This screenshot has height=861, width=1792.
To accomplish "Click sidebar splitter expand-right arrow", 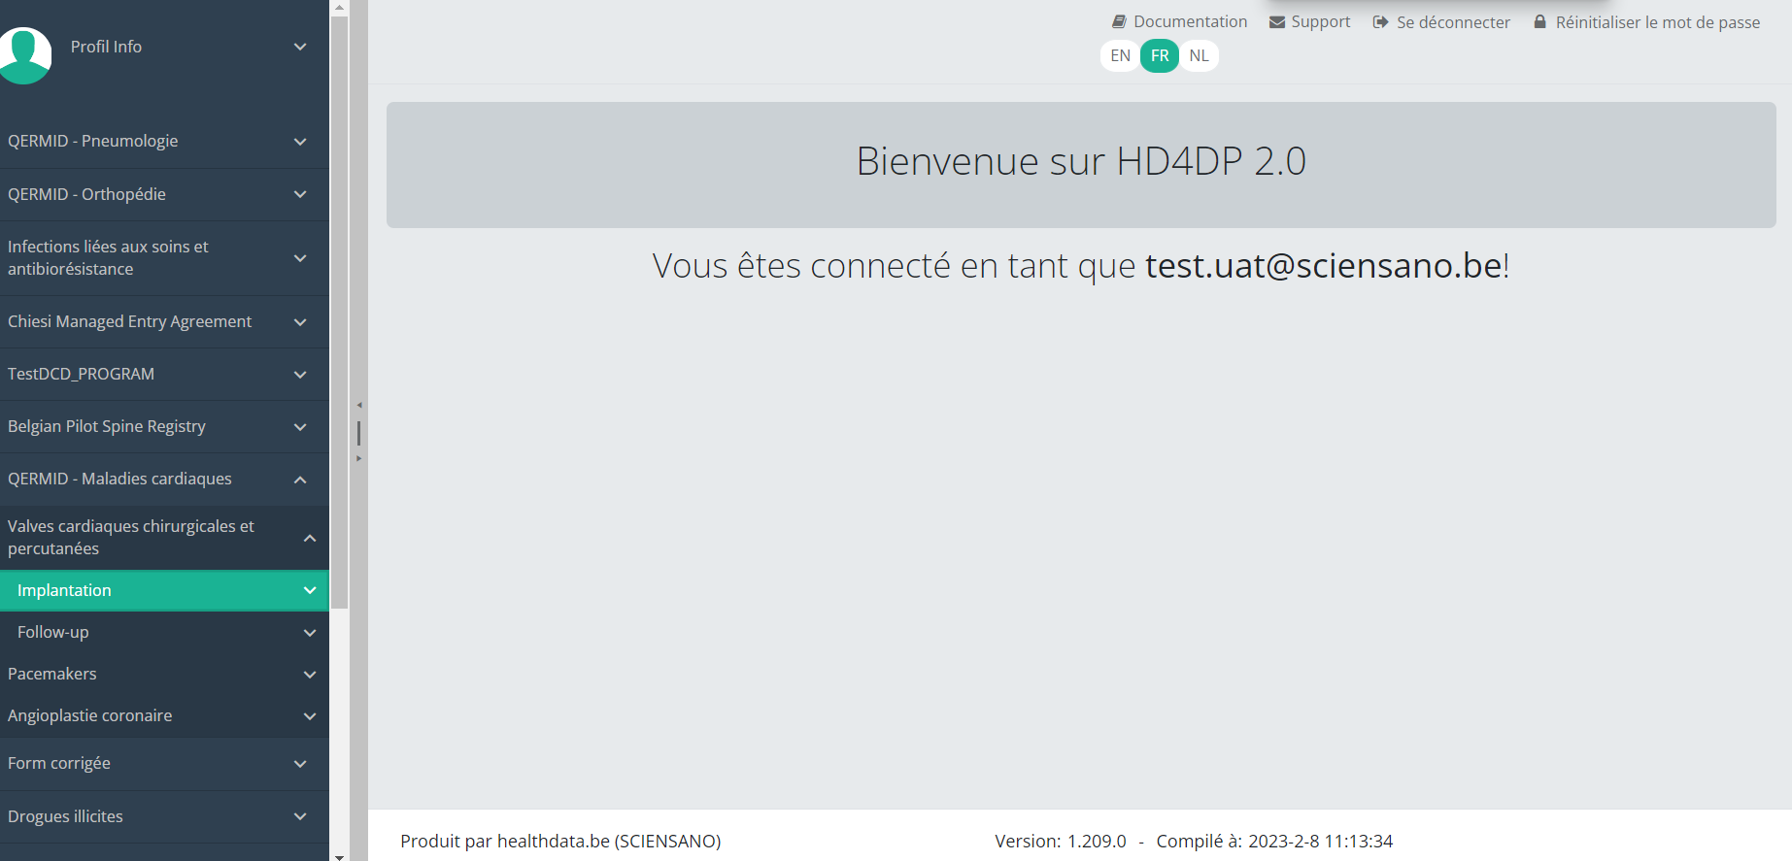I will pos(359,458).
